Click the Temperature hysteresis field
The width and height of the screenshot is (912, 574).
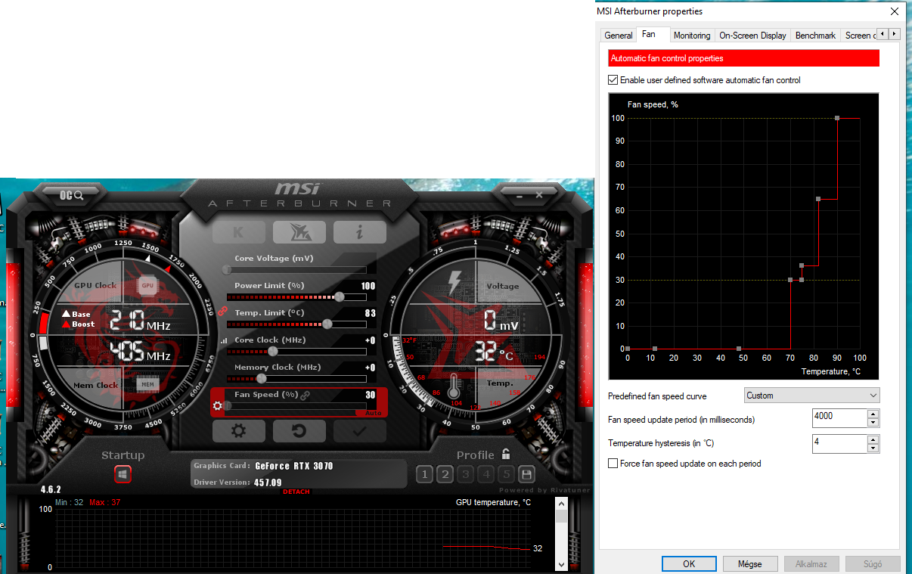839,444
